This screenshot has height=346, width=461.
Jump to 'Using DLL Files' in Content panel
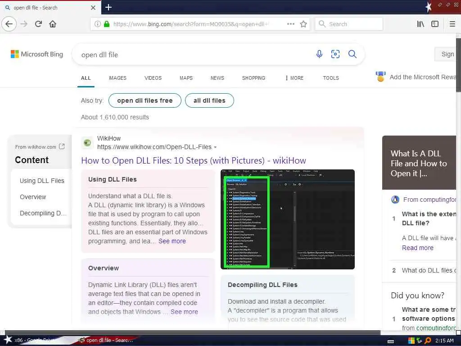42,181
